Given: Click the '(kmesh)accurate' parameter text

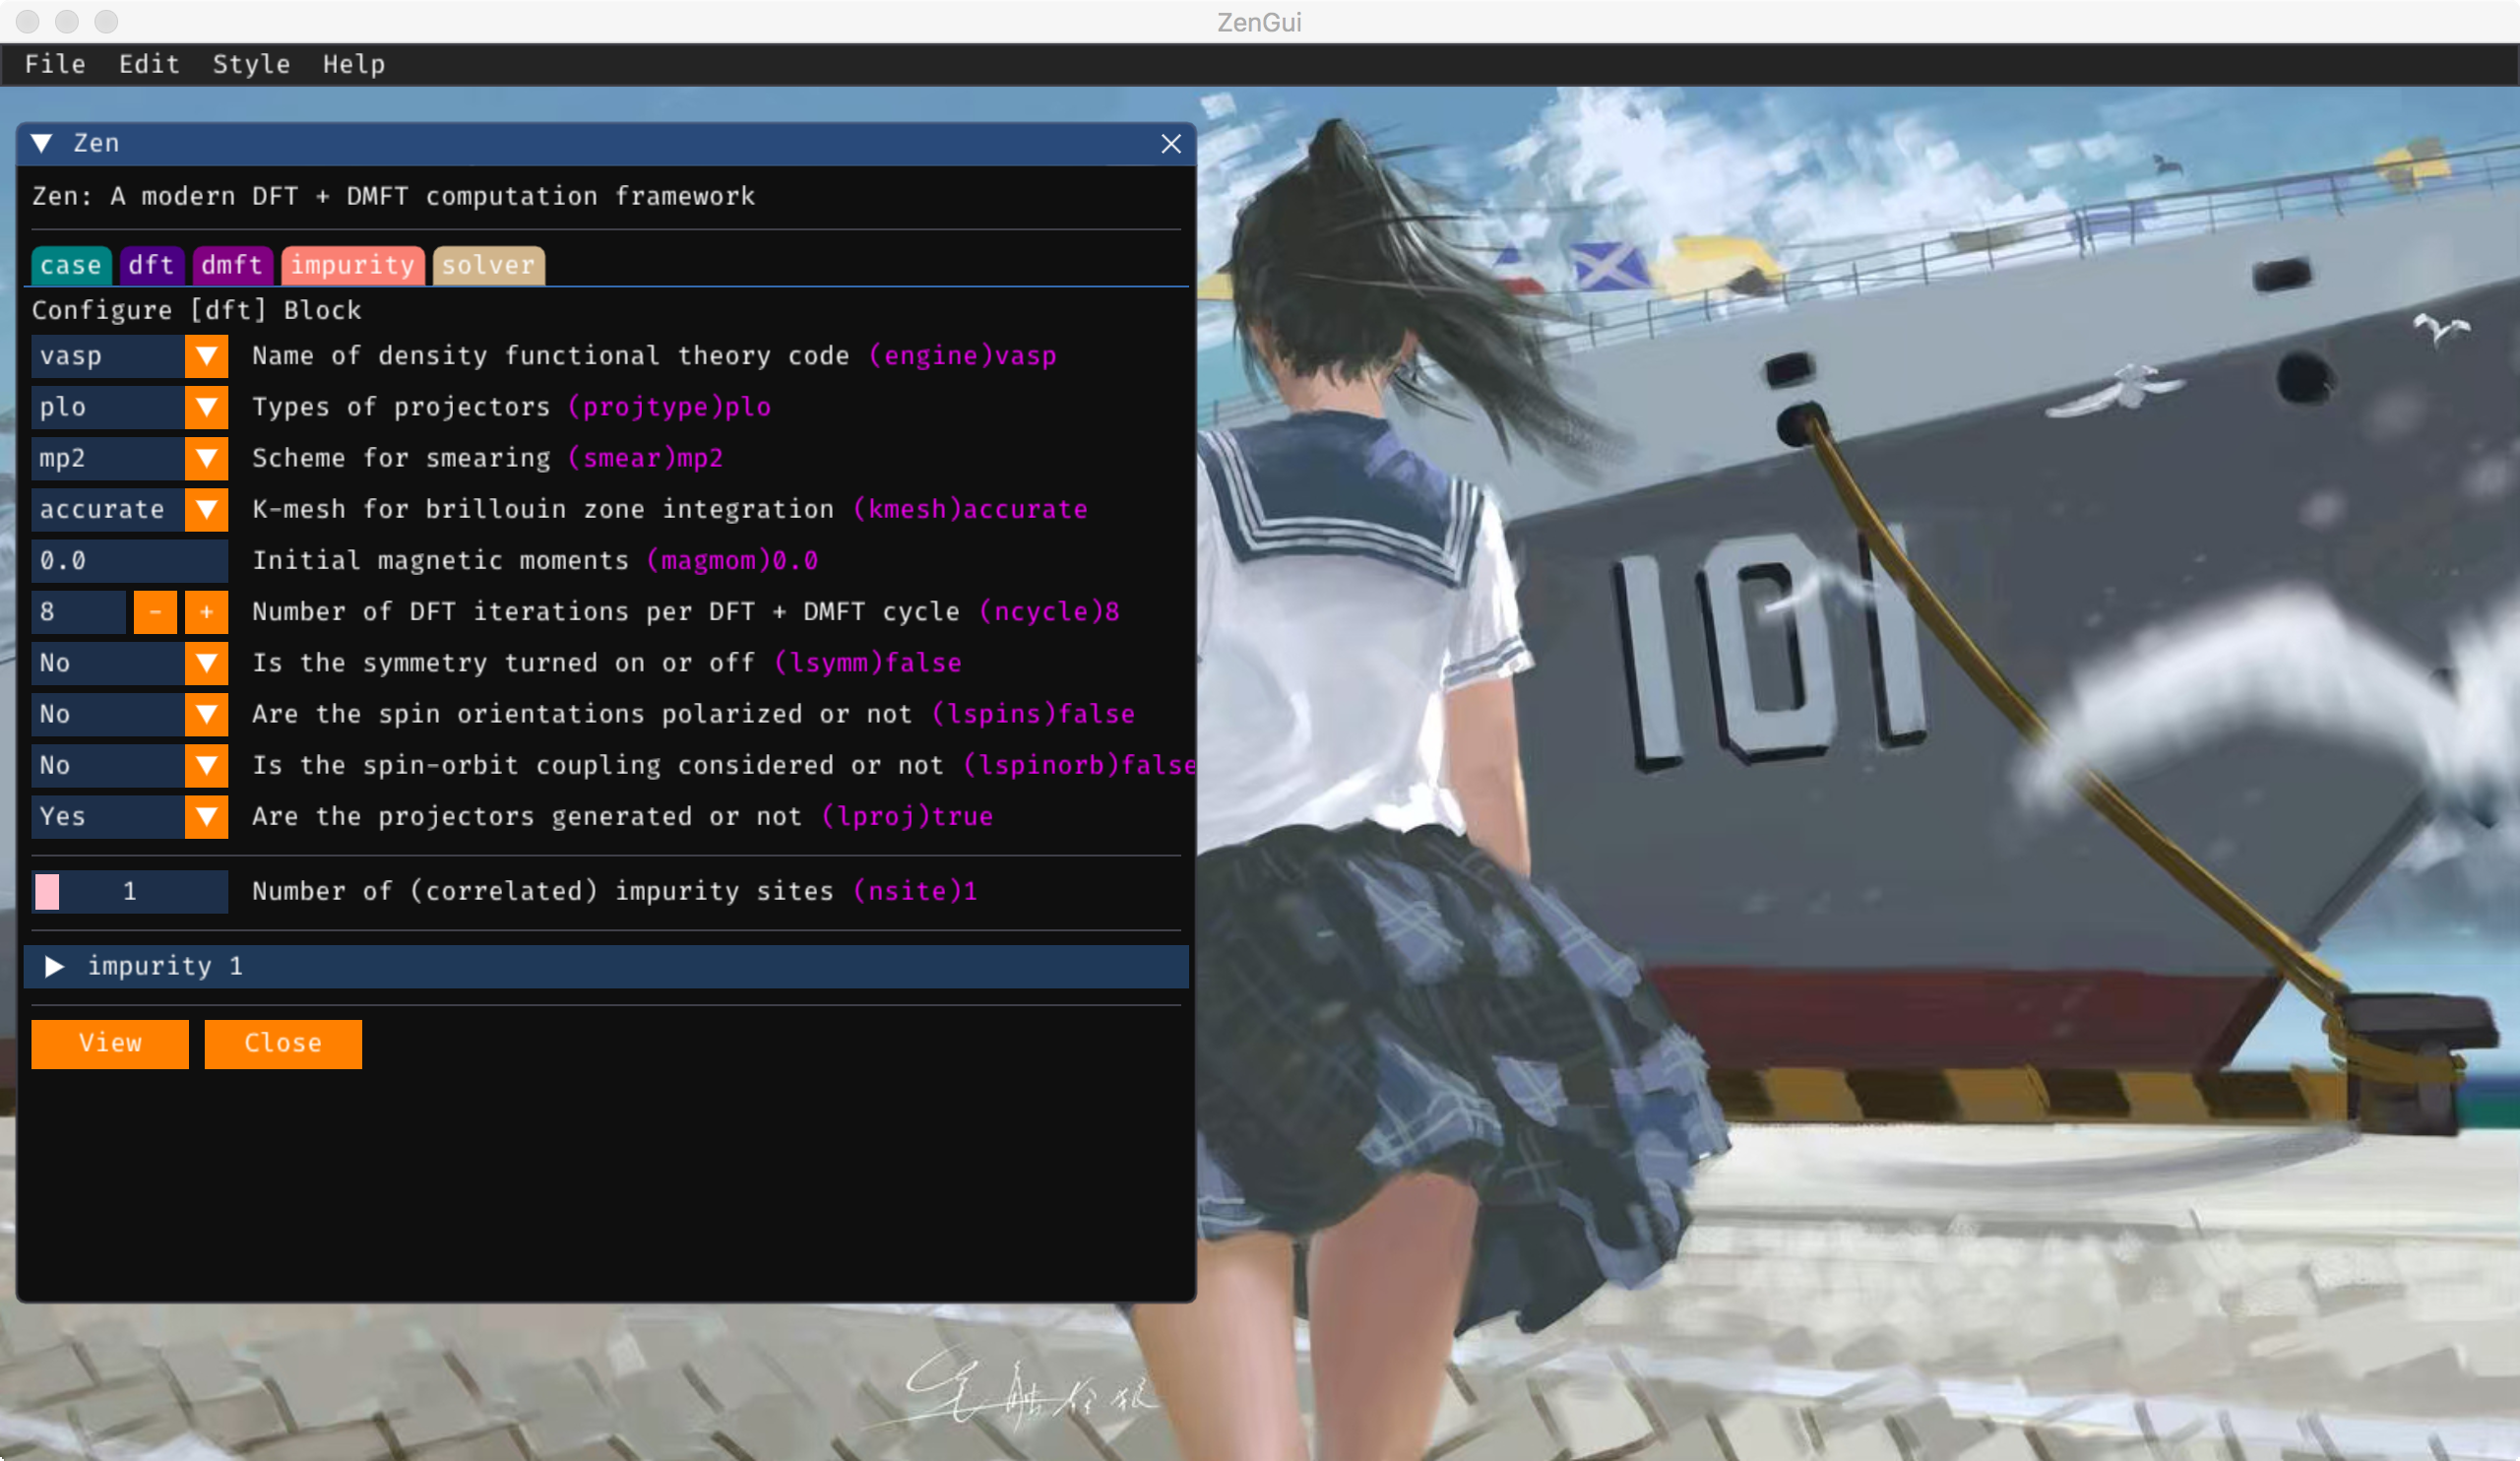Looking at the screenshot, I should pos(970,509).
